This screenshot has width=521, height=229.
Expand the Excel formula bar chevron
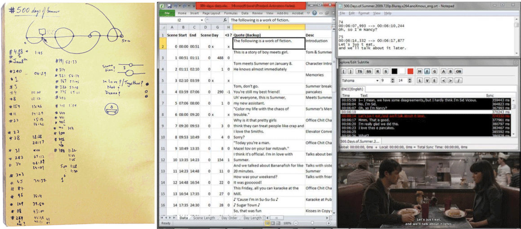334,20
